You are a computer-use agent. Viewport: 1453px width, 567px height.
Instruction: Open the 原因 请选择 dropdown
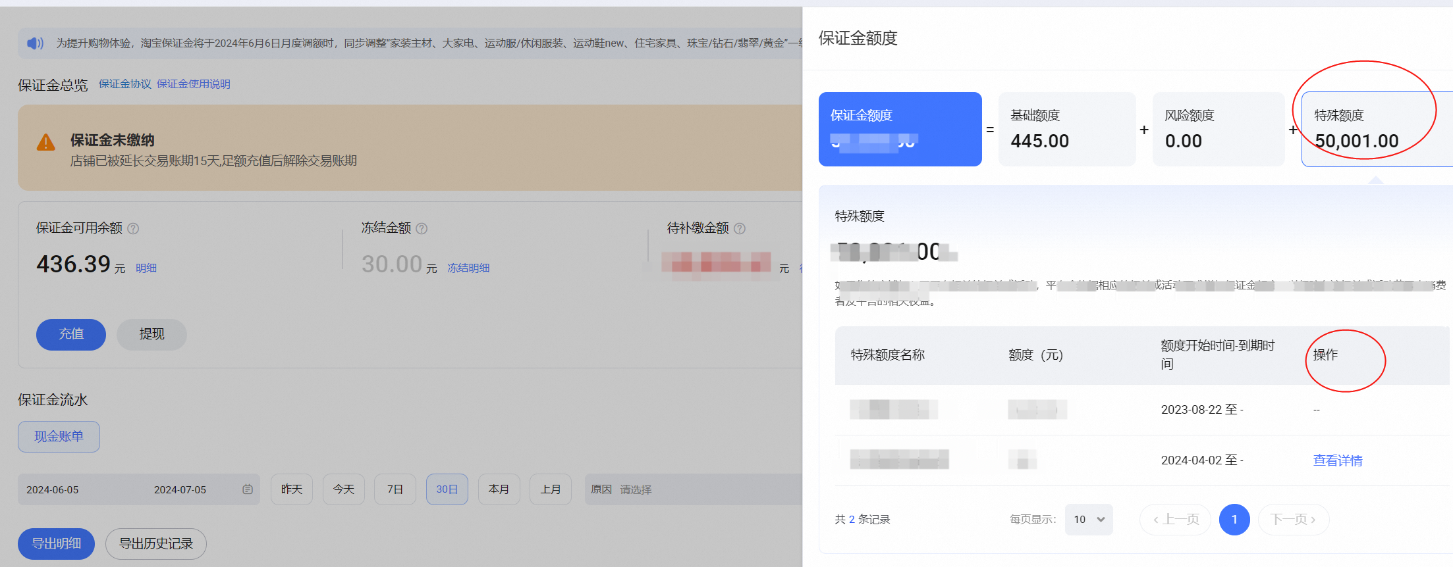click(x=694, y=489)
